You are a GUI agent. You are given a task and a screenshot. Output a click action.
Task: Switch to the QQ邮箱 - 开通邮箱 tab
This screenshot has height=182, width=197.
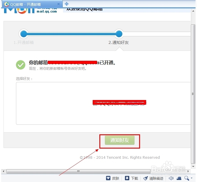tap(32, 4)
